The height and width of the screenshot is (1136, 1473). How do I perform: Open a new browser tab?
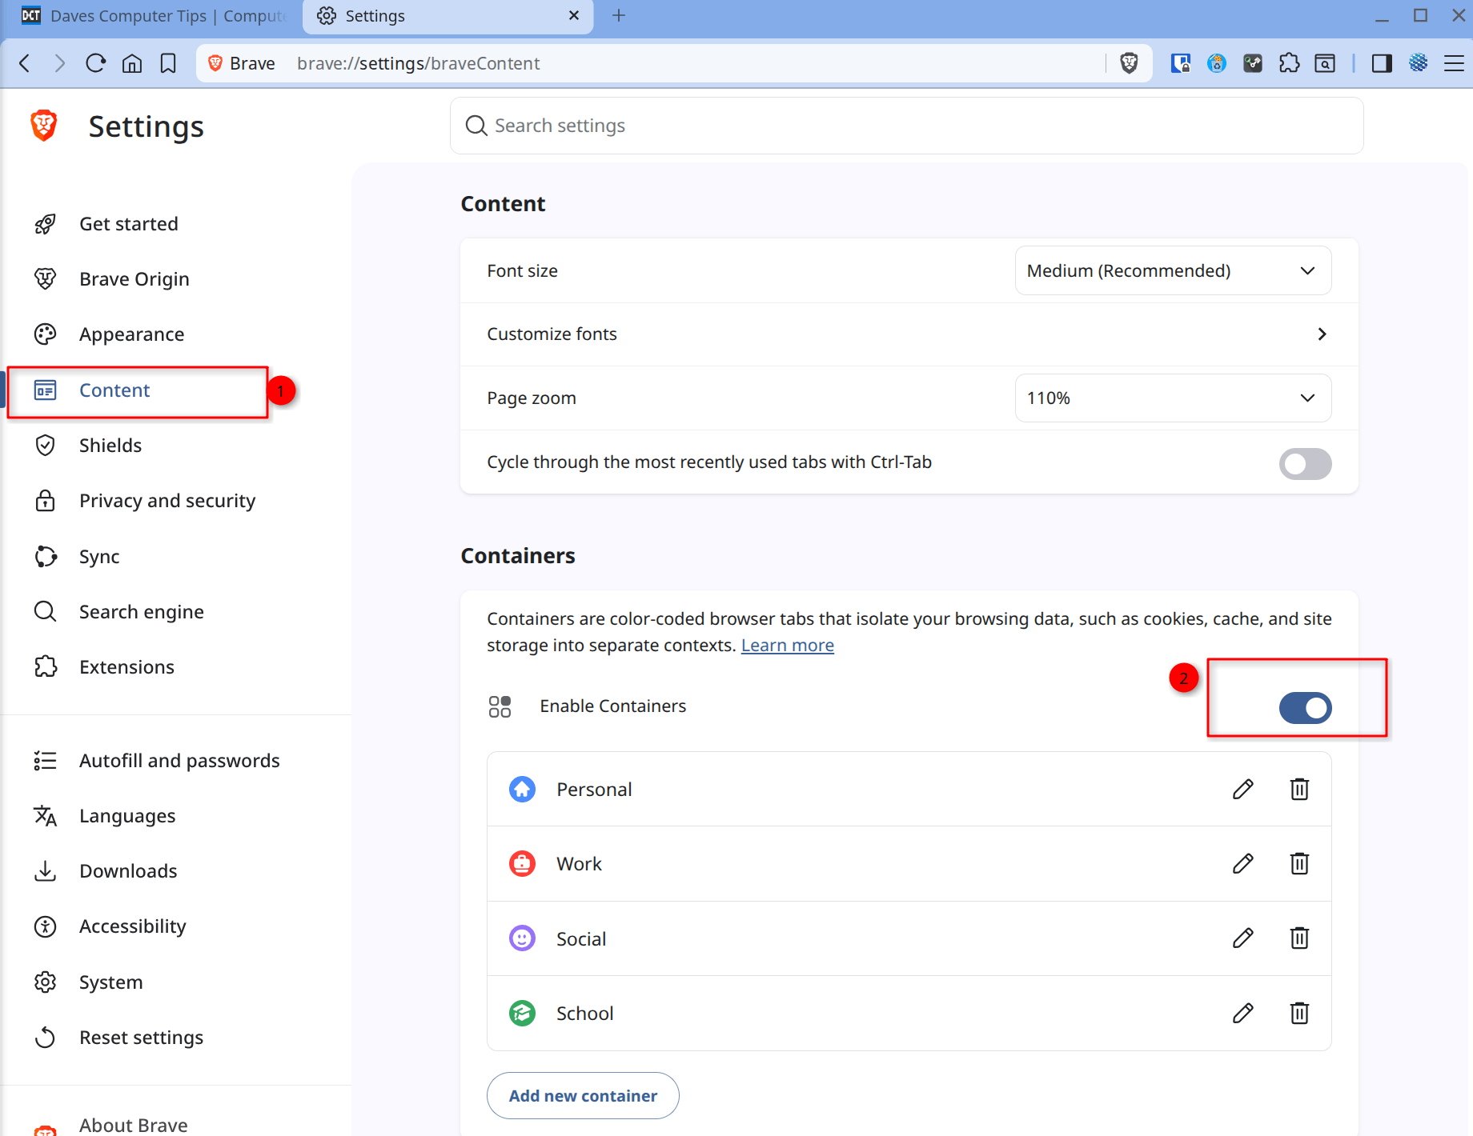(619, 16)
